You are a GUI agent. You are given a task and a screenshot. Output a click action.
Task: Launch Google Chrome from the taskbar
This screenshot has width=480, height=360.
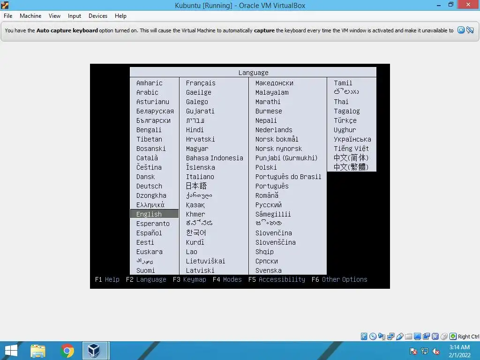pos(67,351)
